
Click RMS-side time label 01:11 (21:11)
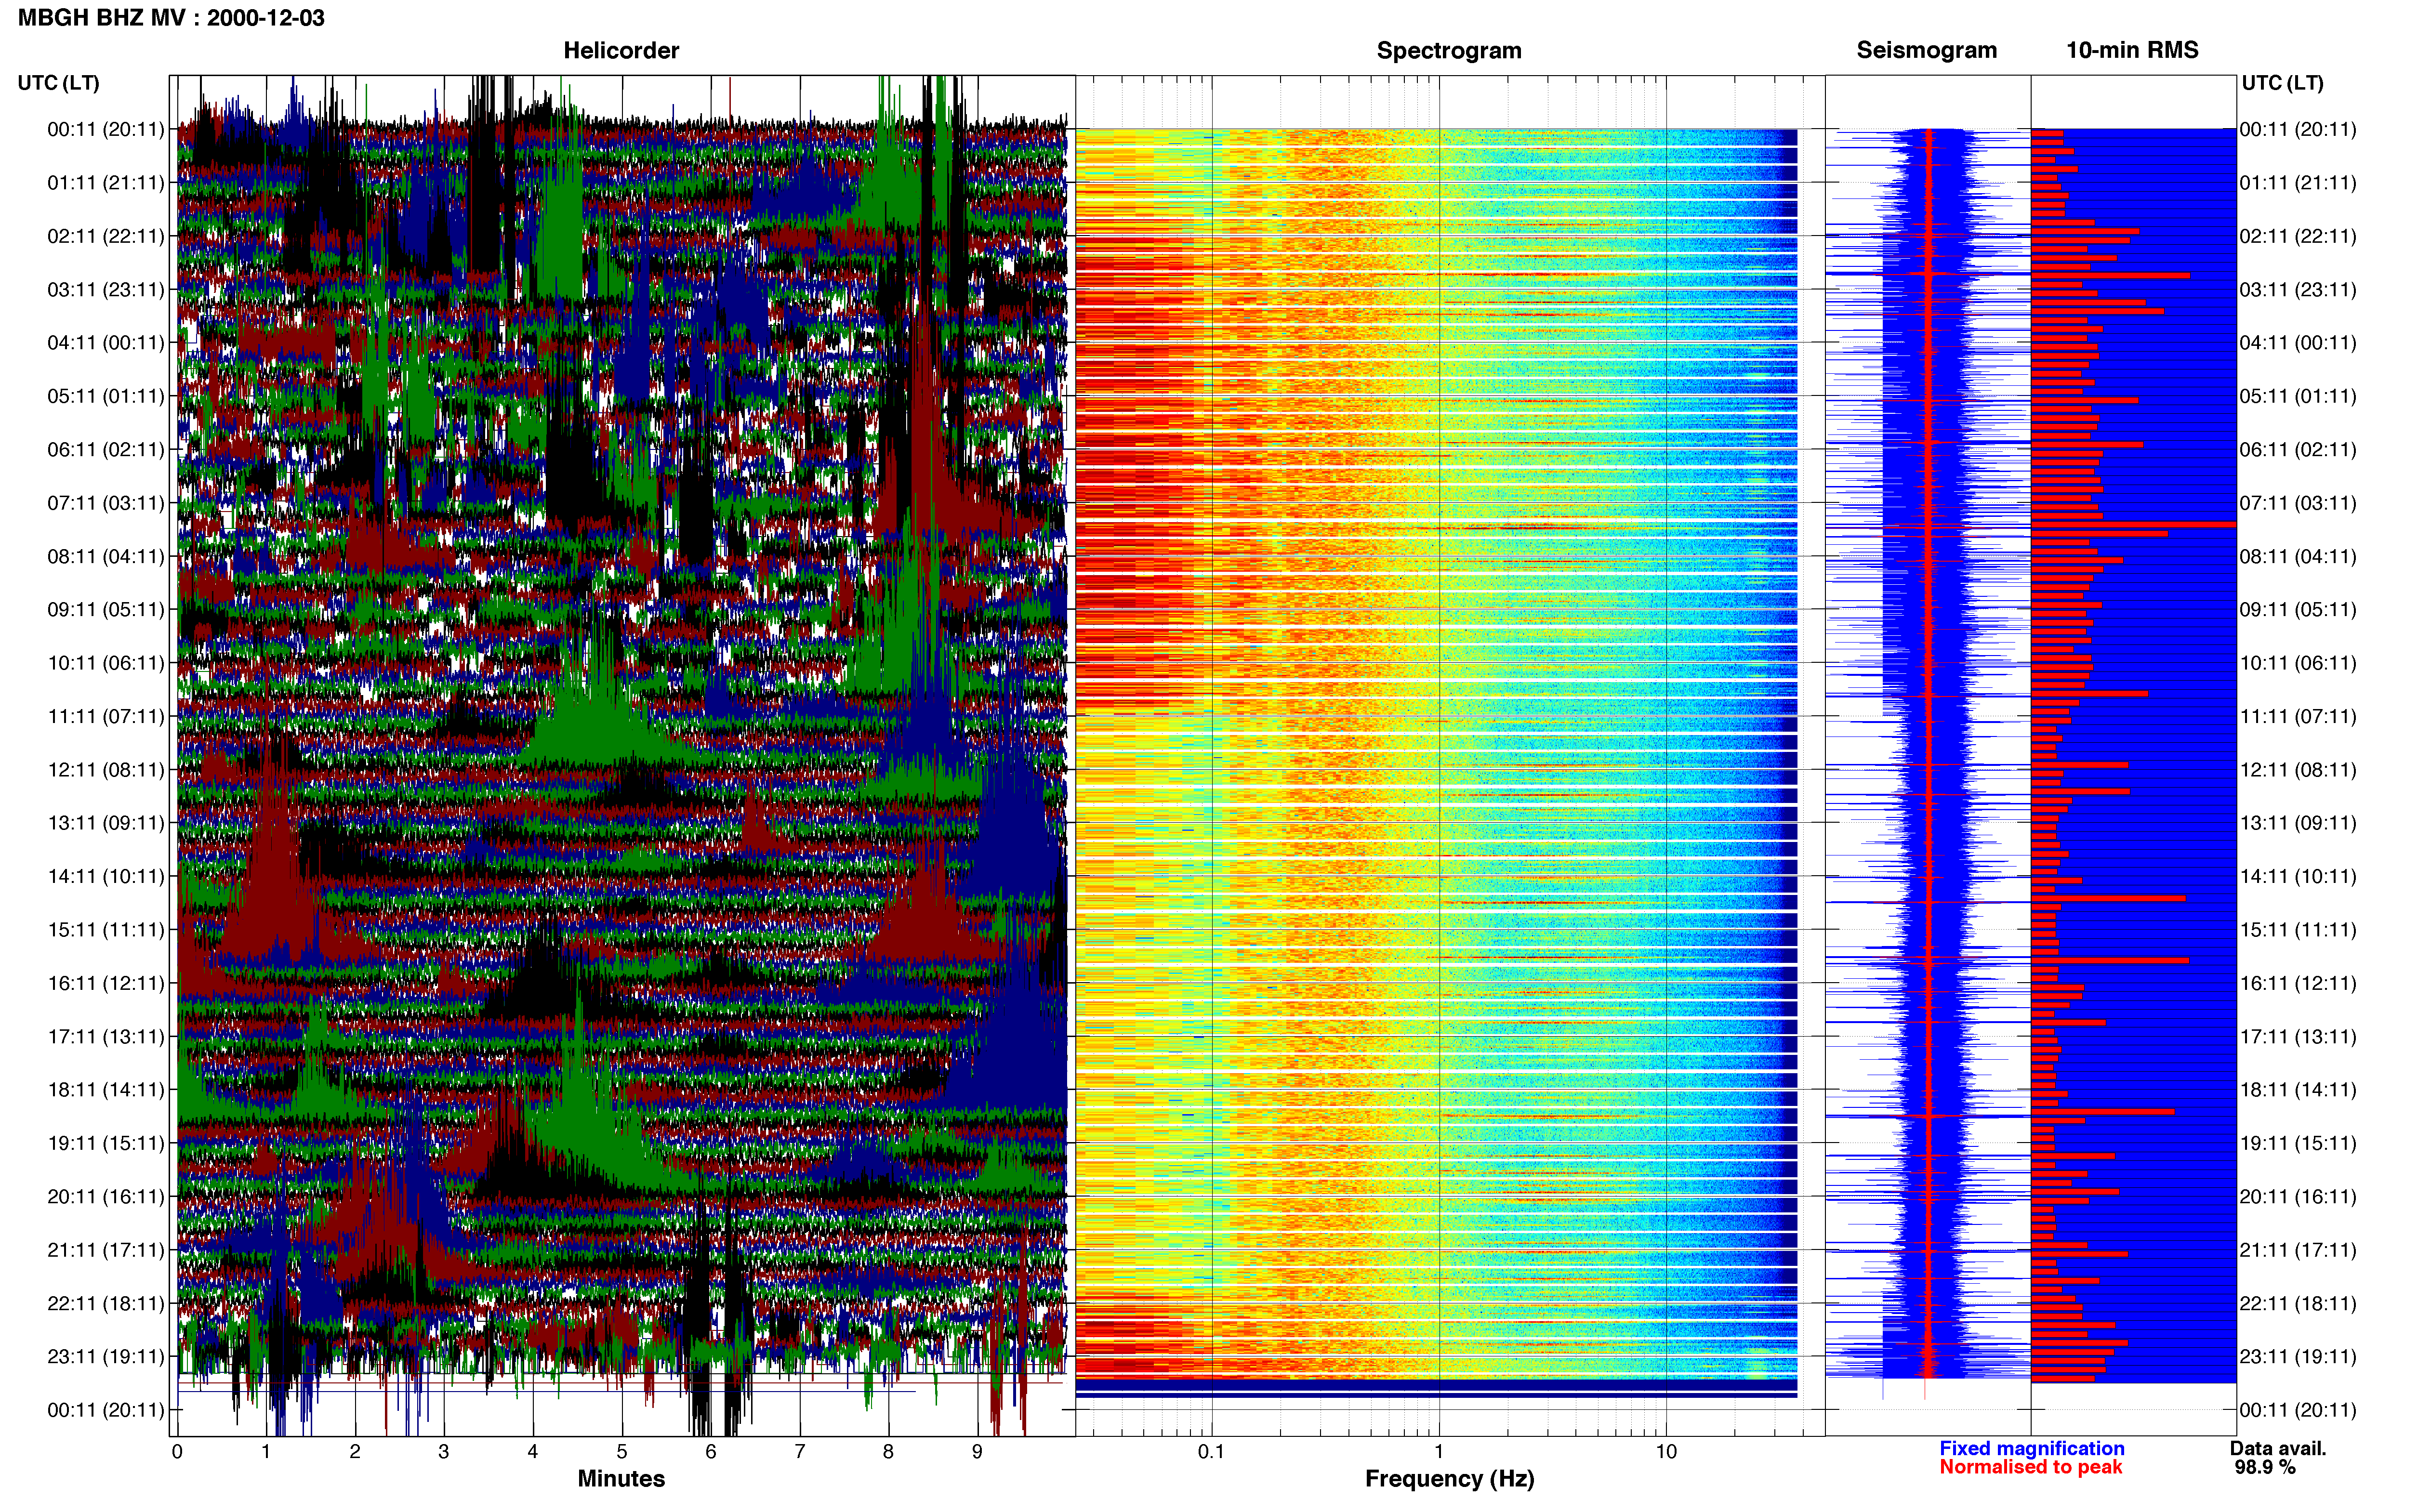[2298, 183]
